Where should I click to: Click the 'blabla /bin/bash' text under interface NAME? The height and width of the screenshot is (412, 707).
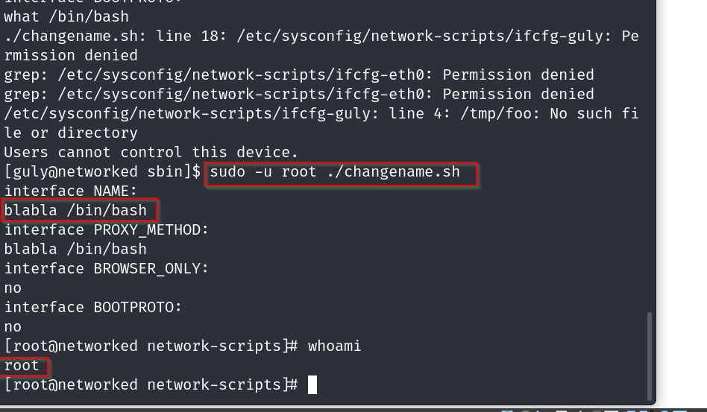[75, 210]
